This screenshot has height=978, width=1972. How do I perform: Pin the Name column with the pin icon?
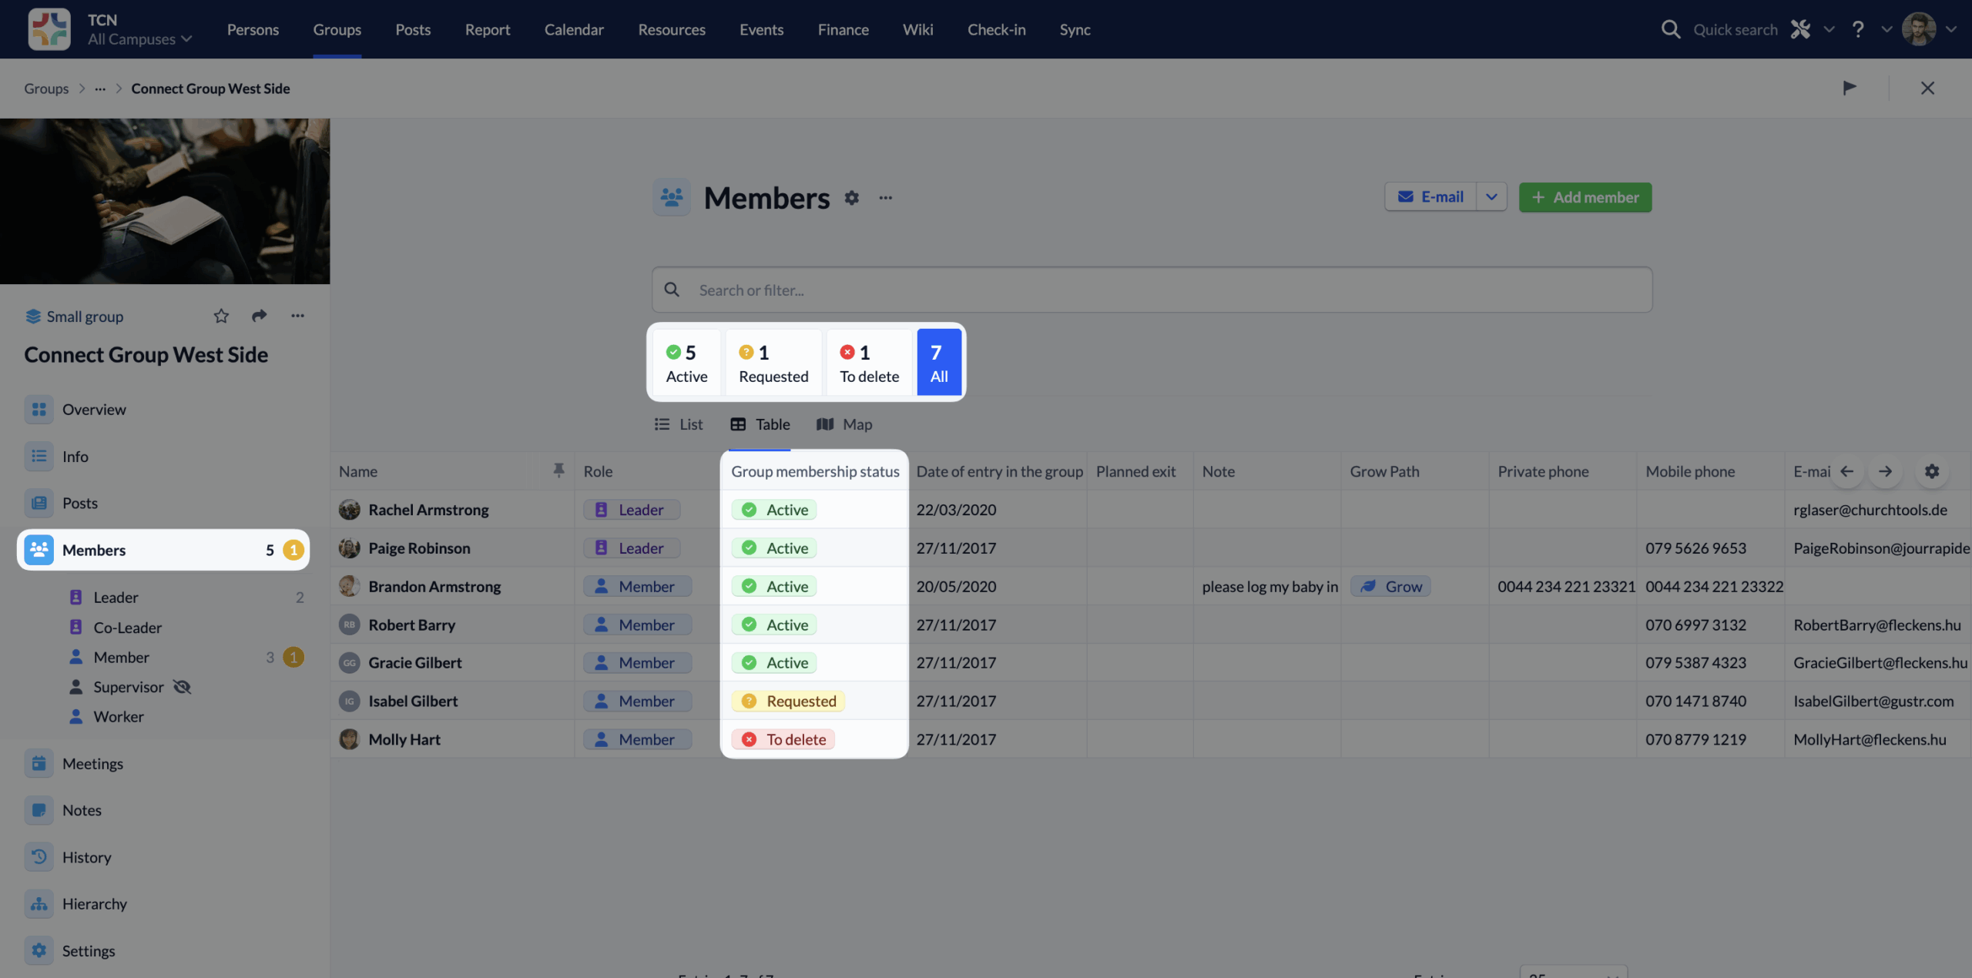tap(558, 471)
